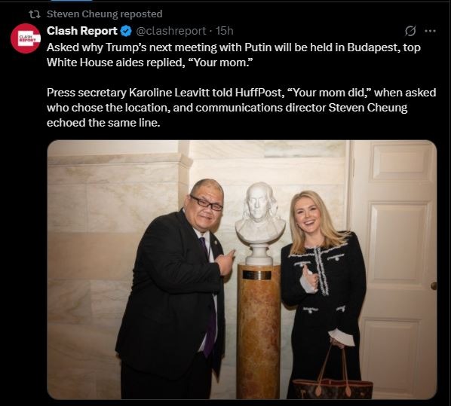Image resolution: width=451 pixels, height=406 pixels.
Task: Open the @clashreport handle link
Action: pyautogui.click(x=171, y=31)
